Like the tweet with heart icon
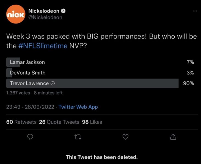 tap(125, 137)
